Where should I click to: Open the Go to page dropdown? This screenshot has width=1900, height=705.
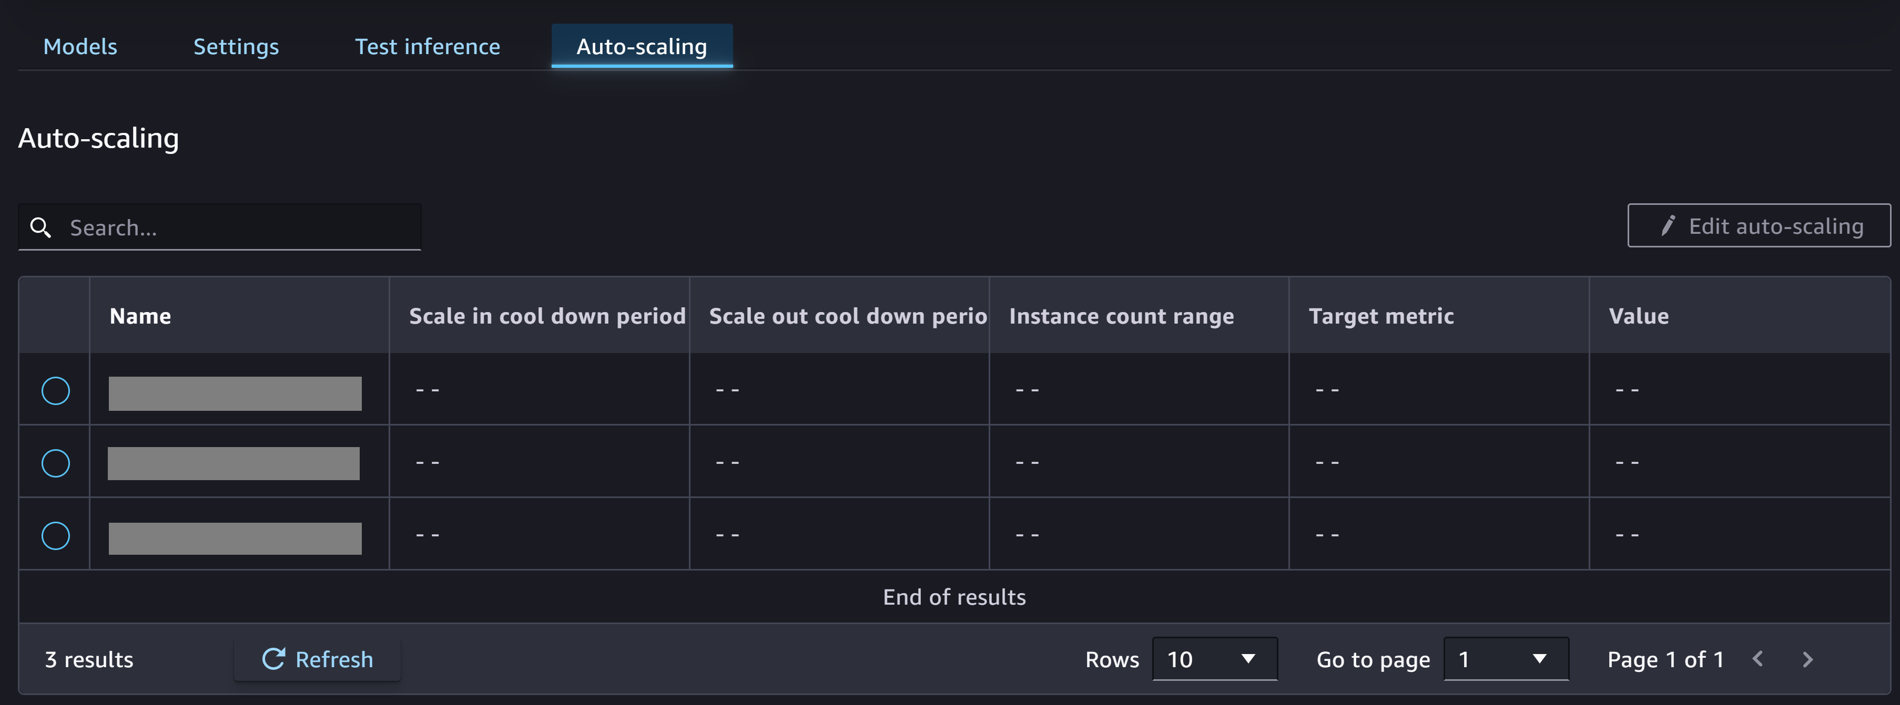point(1501,658)
